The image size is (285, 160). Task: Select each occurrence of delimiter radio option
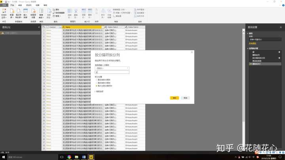[97, 86]
